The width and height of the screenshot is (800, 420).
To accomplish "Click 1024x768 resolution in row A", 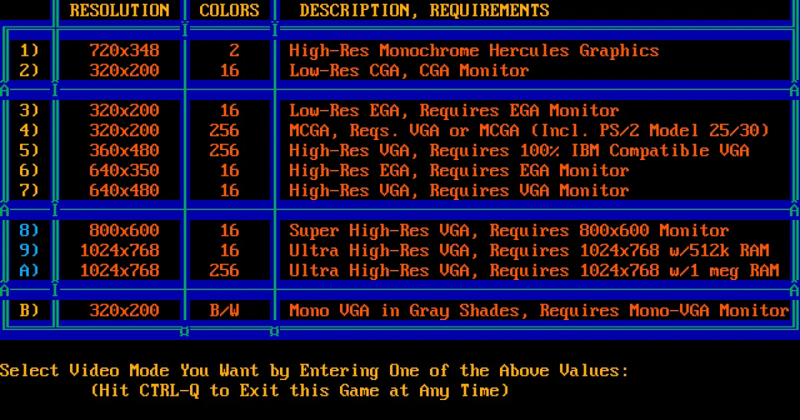I will pyautogui.click(x=119, y=271).
